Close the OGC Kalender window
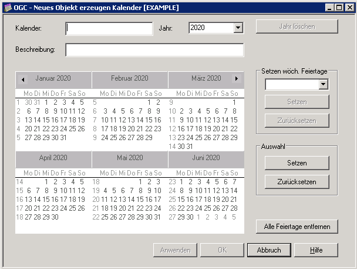The image size is (357, 269). (x=350, y=8)
